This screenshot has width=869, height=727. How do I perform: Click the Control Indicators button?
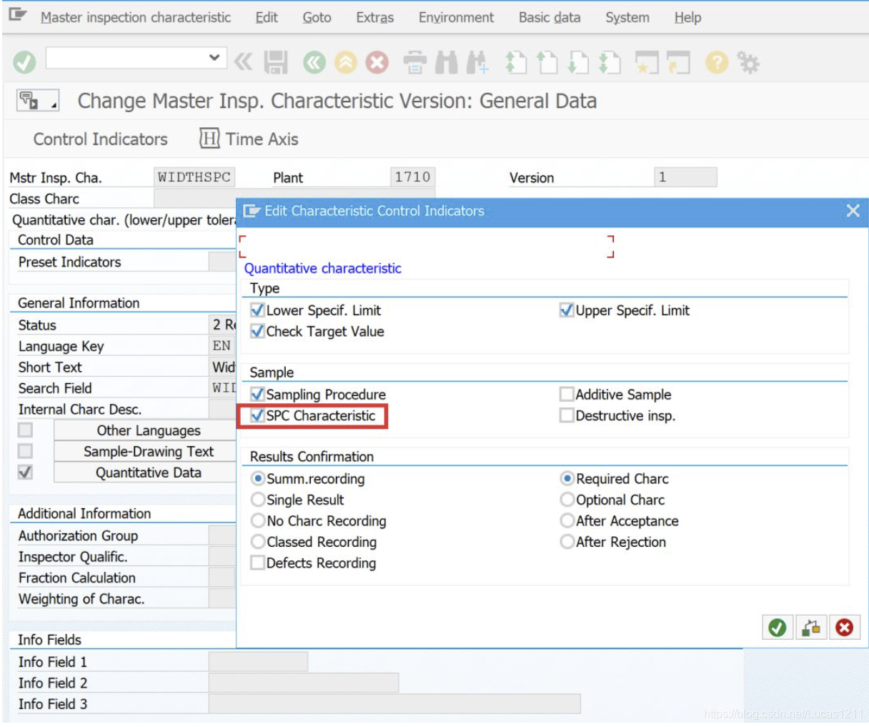(100, 139)
